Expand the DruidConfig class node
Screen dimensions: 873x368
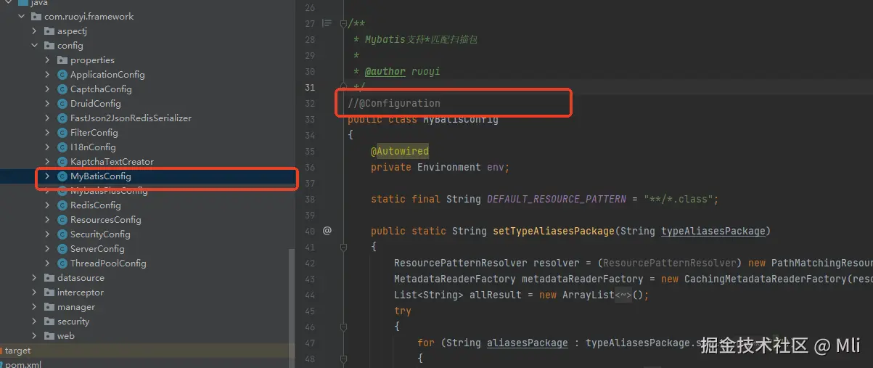48,103
